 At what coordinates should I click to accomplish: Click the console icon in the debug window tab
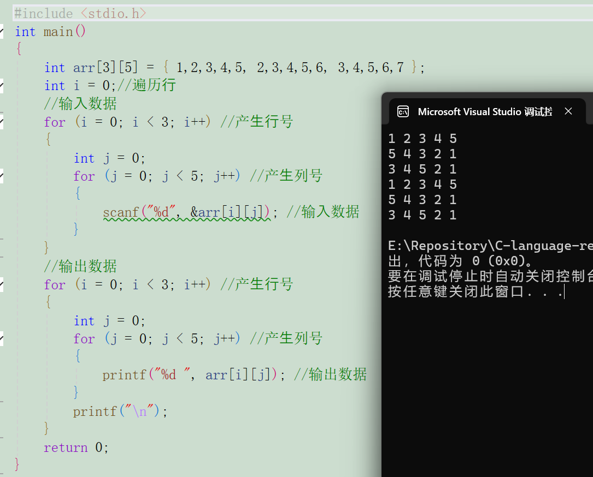pyautogui.click(x=403, y=112)
